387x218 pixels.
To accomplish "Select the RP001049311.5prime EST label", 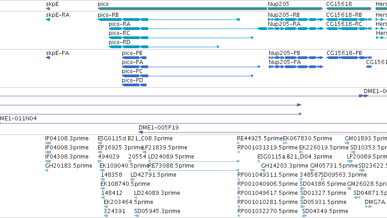I will point(267,175).
